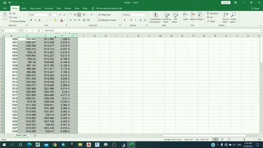Screen dimensions: 263x148
Task: Click the Top Align icon
Action: tap(71, 15)
